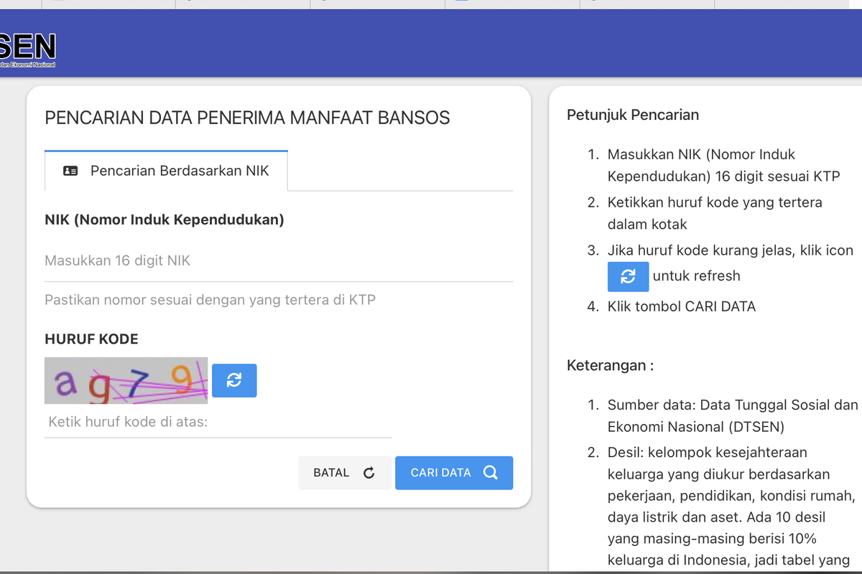This screenshot has width=862, height=574.
Task: Click the reload icon inside the BATAL button
Action: [369, 473]
